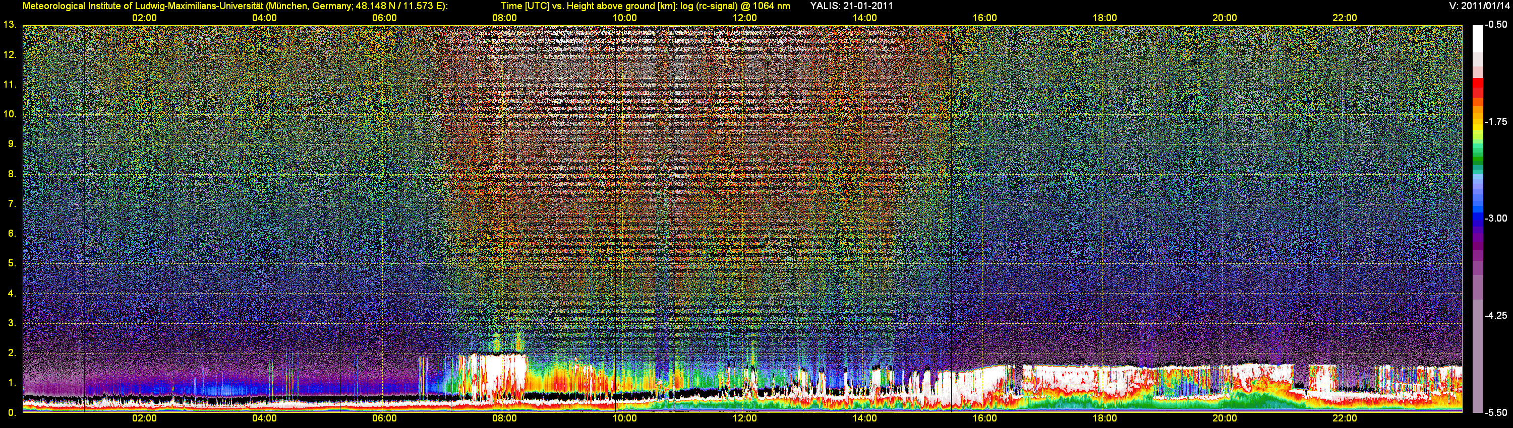Image resolution: width=1513 pixels, height=428 pixels.
Task: Click '02:00' on the top time axis
Action: pos(144,18)
